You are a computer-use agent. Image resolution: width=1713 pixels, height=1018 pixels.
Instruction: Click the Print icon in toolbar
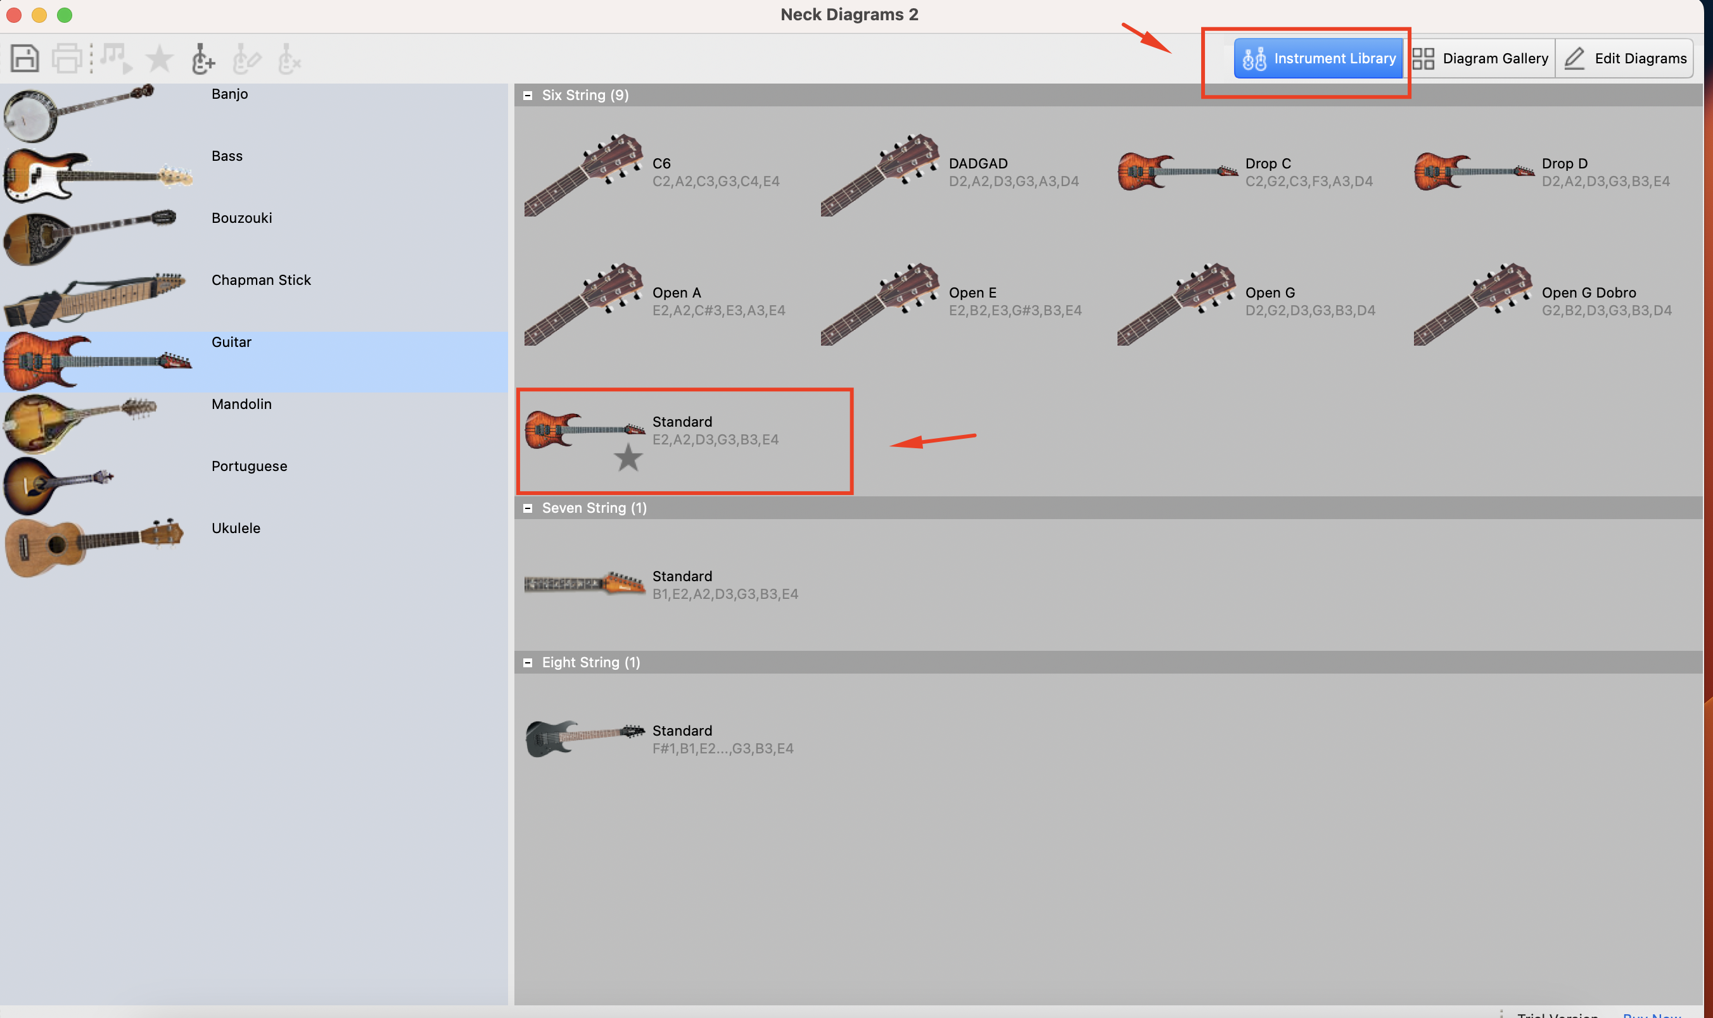67,58
